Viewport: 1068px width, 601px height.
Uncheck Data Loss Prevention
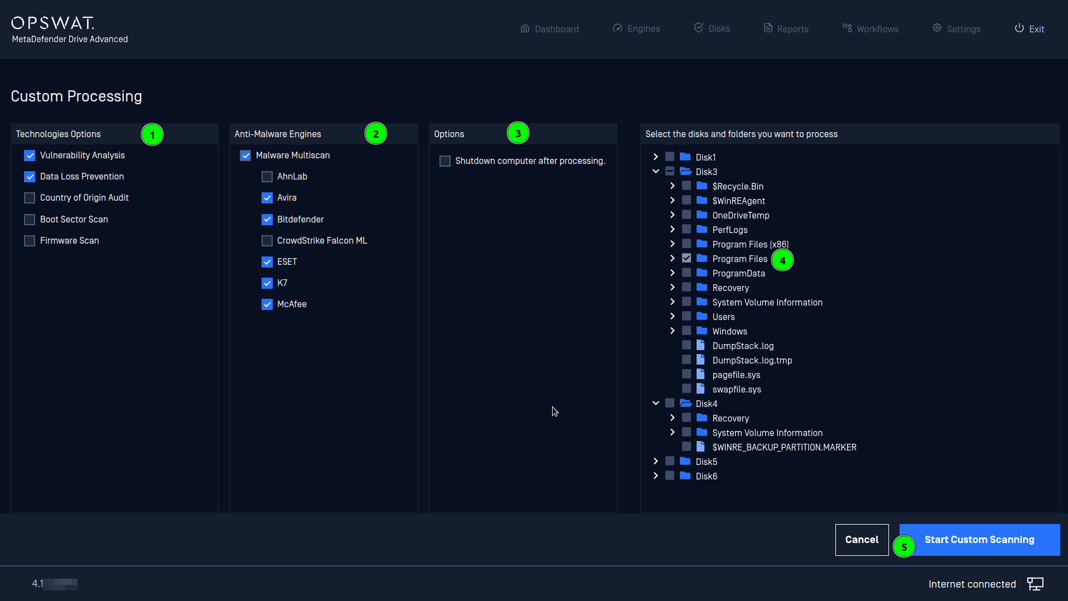30,177
